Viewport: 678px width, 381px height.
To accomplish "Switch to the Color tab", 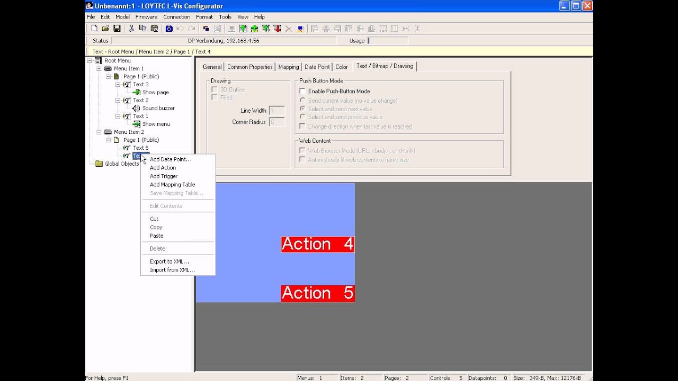I will click(x=342, y=67).
